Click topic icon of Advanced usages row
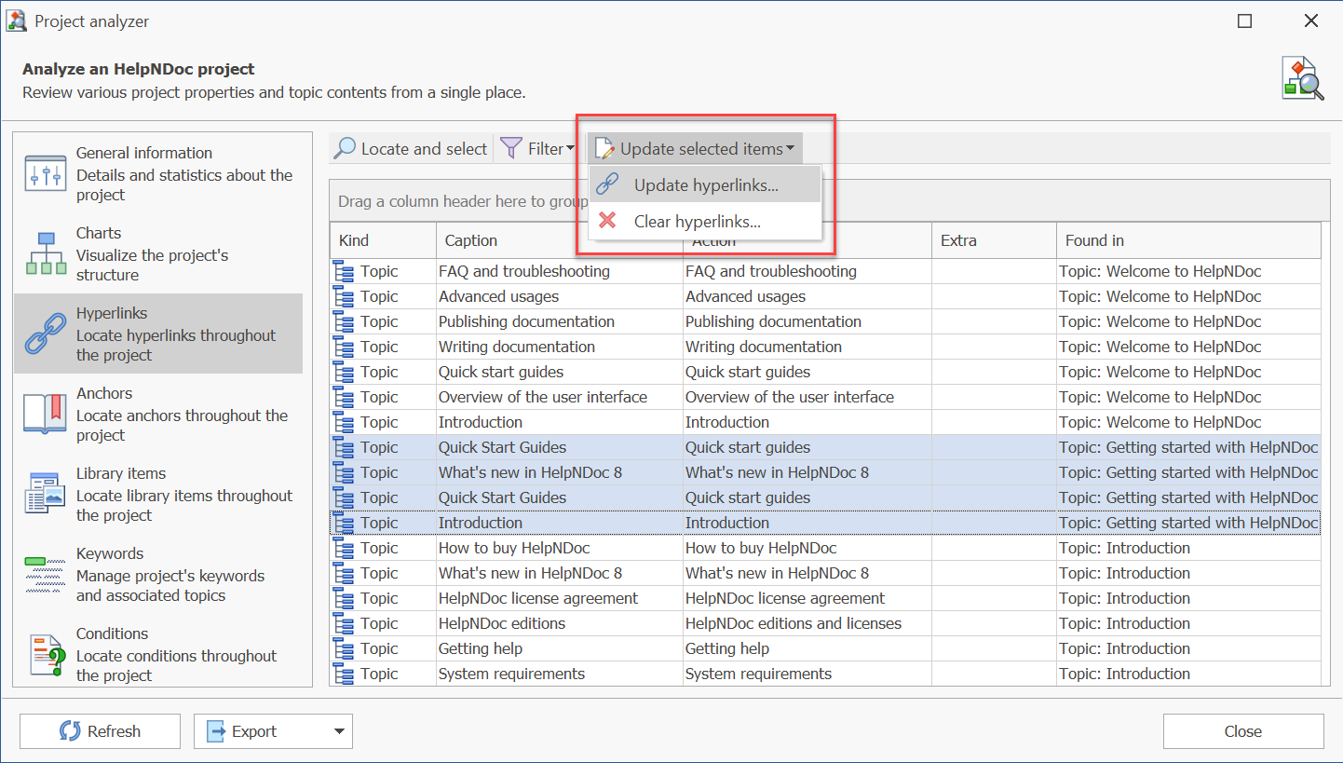 point(344,297)
